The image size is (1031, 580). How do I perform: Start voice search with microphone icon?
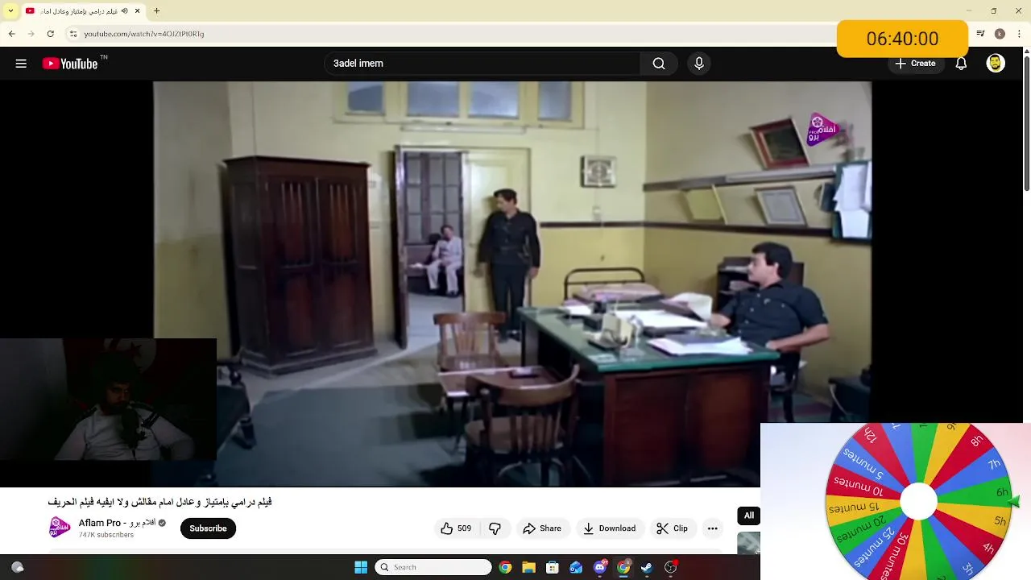coord(699,64)
